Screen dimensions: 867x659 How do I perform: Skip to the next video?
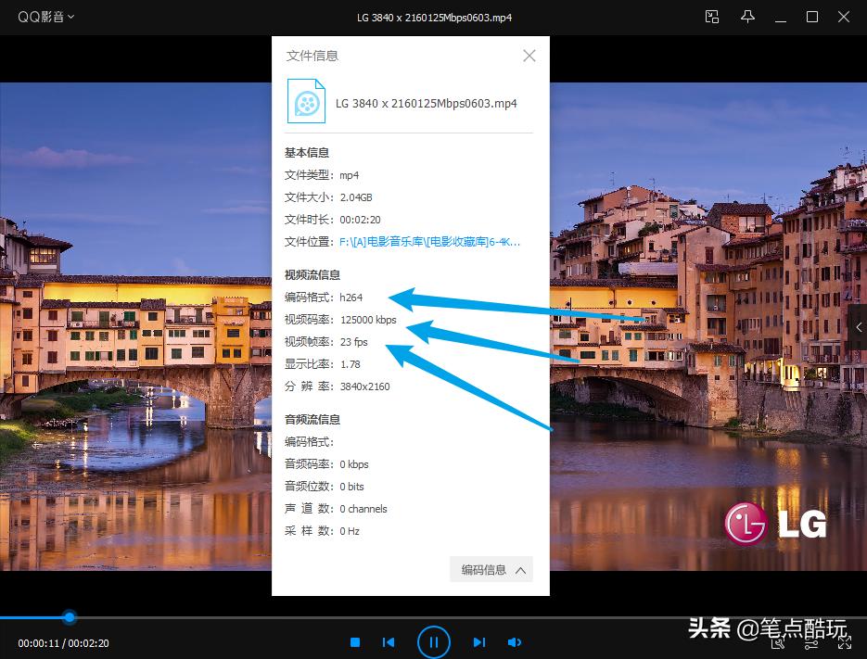[479, 642]
